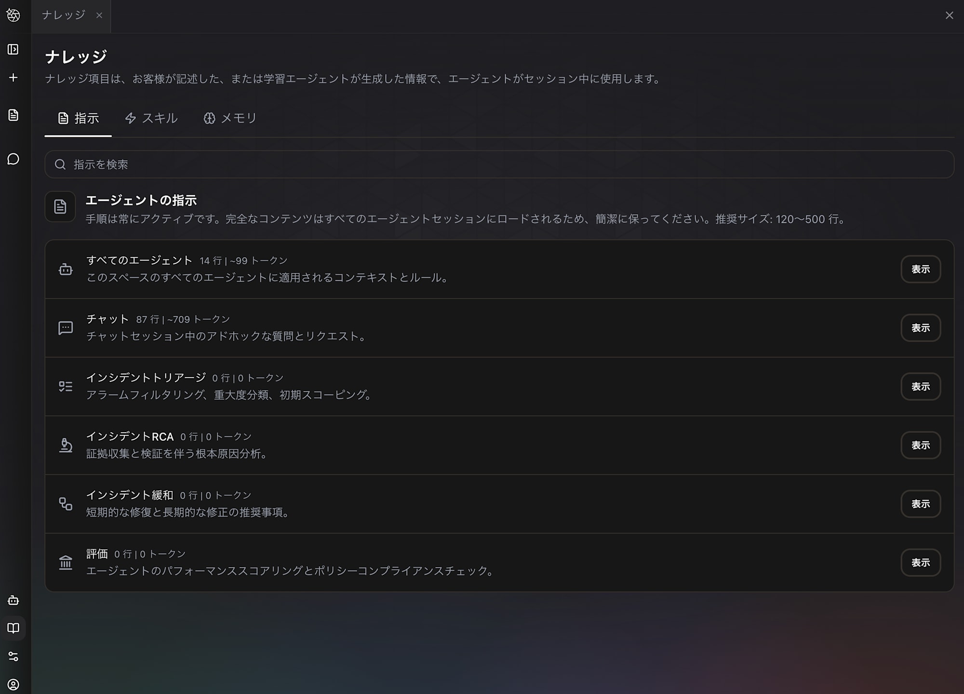Viewport: 964px width, 694px height.
Task: Click 表示 for チャット
Action: point(921,328)
